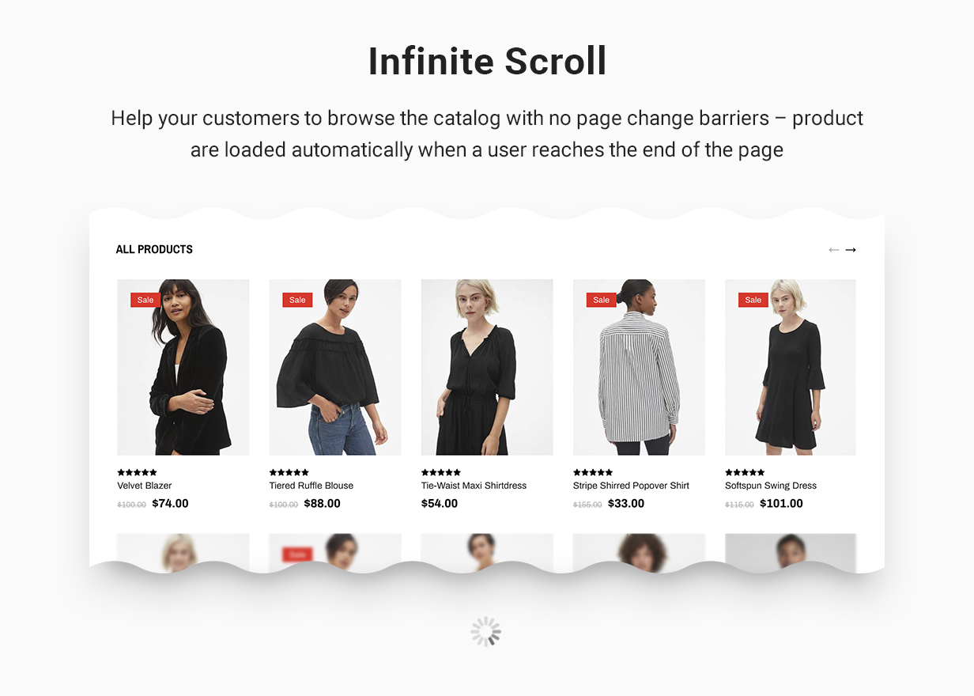Click the previous arrow in All Products
974x696 pixels.
pyautogui.click(x=833, y=250)
